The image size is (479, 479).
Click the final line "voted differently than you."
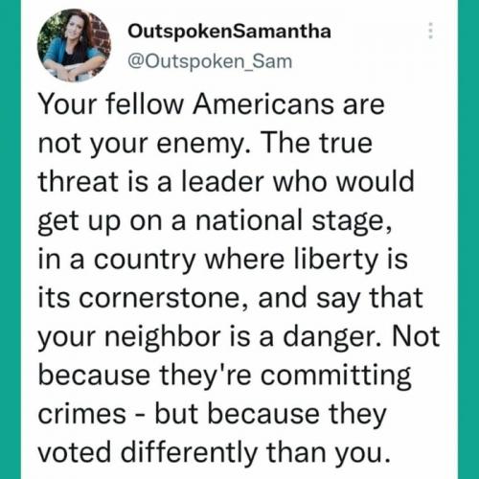[215, 453]
